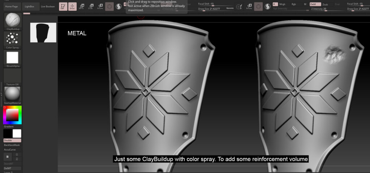This screenshot has width=370, height=173.
Task: Enable Zadd mode
Action: pyautogui.click(x=315, y=4)
